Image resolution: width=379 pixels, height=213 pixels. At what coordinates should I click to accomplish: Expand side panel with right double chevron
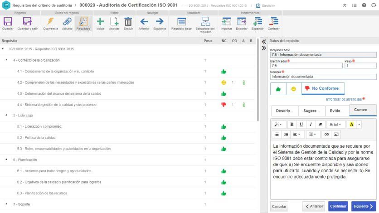click(264, 48)
